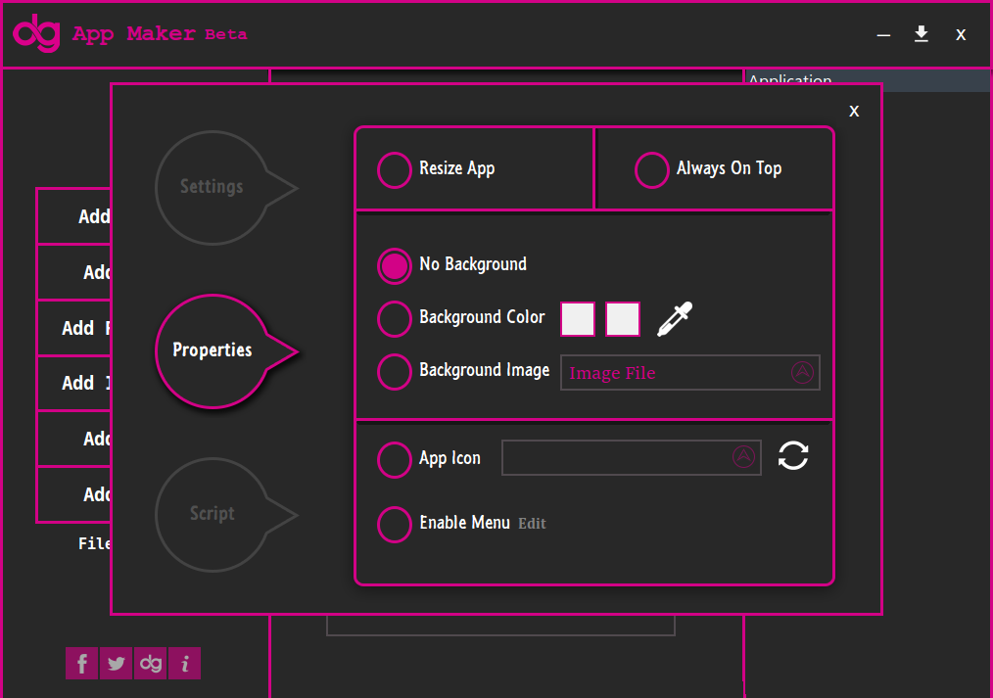Image resolution: width=993 pixels, height=698 pixels.
Task: Close the properties dialog with X
Action: [854, 112]
